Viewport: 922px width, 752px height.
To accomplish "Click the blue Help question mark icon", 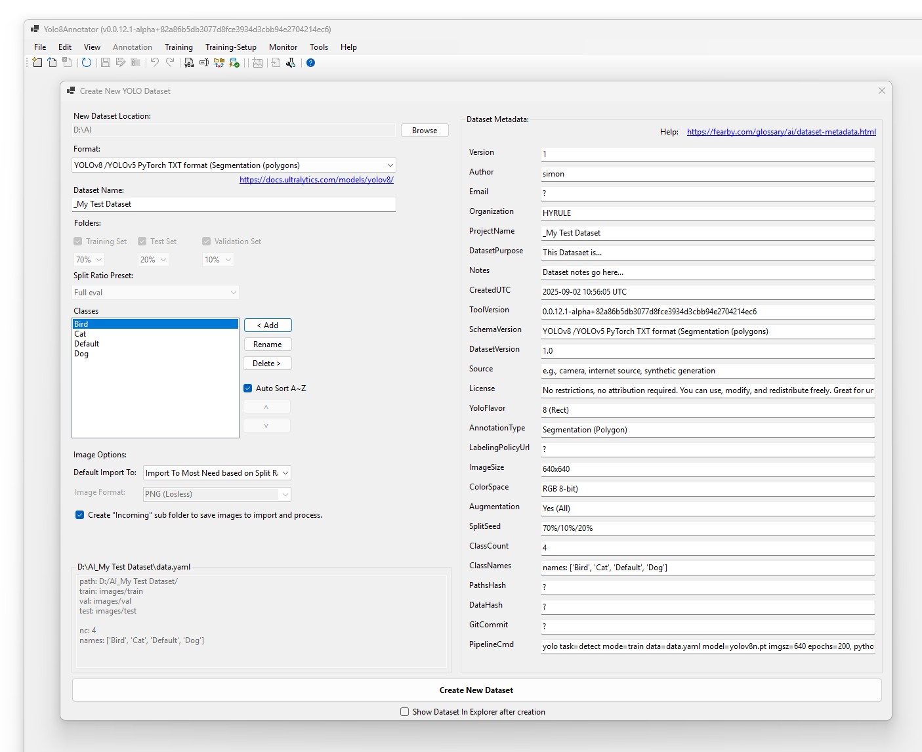I will tap(310, 62).
